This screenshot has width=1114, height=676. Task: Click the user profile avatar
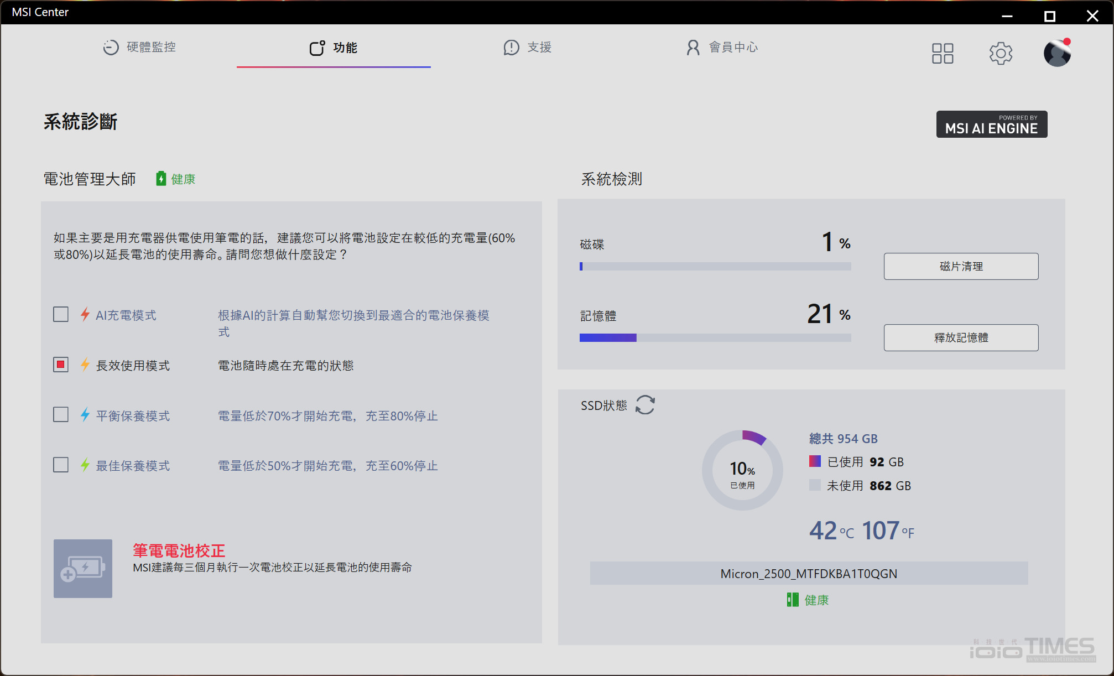1057,53
